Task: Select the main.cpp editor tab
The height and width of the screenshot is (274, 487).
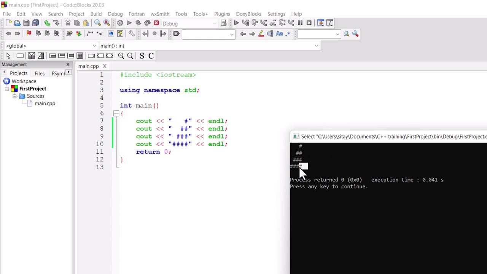Action: point(89,66)
